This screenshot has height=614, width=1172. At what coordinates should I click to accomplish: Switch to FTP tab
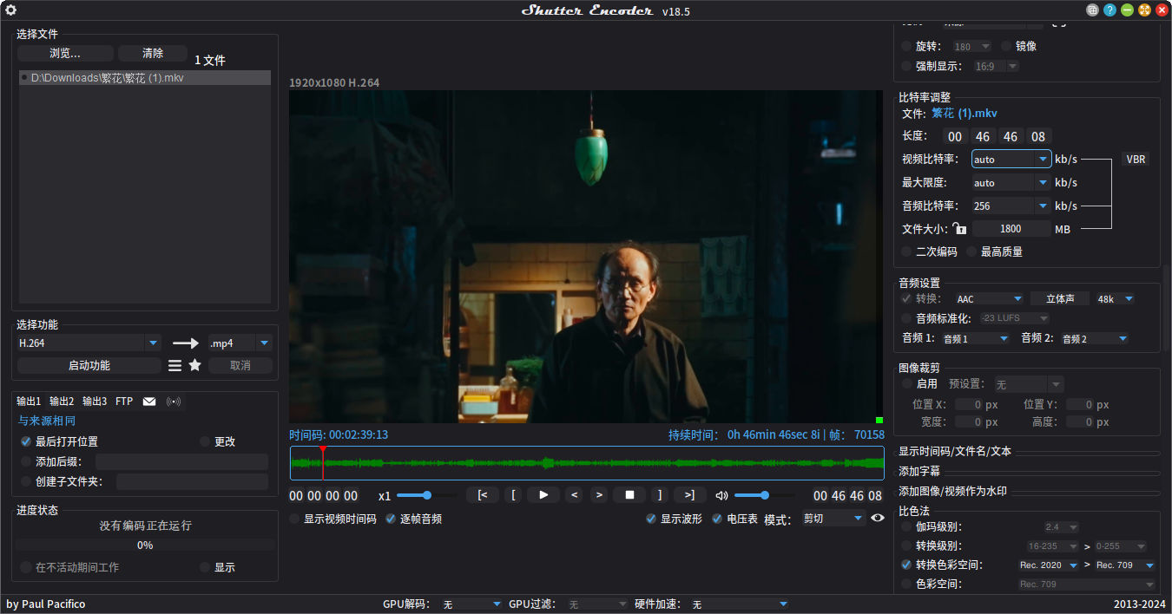click(124, 402)
